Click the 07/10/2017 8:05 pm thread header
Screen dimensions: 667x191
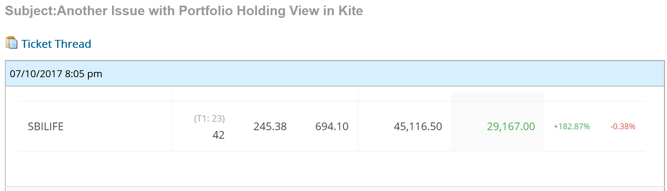click(x=335, y=74)
